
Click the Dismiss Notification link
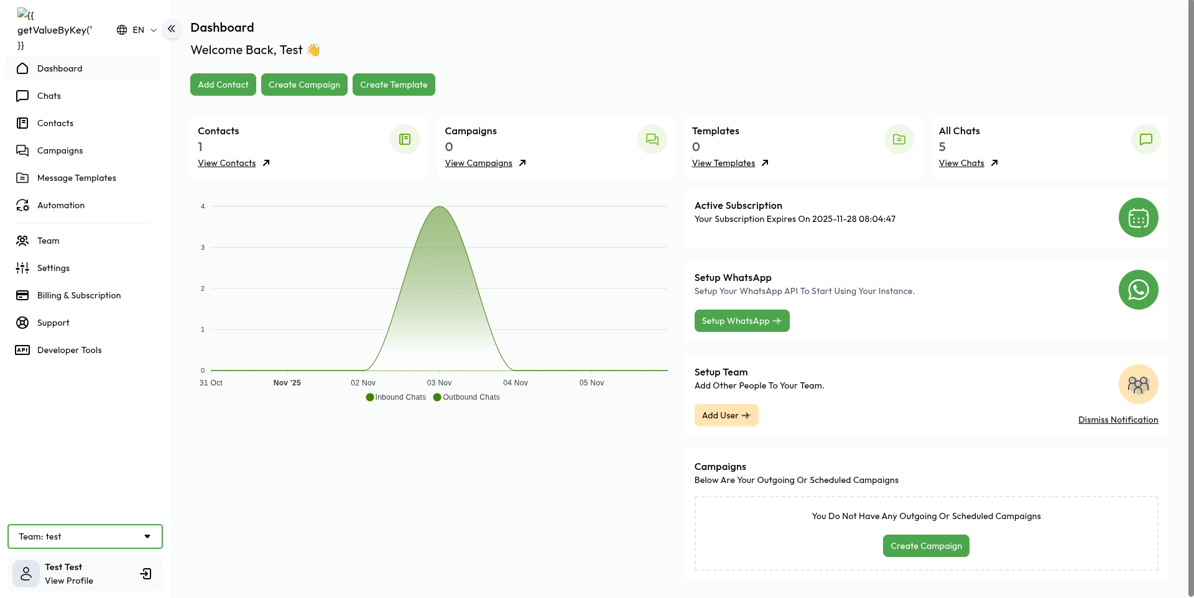[x=1118, y=420]
